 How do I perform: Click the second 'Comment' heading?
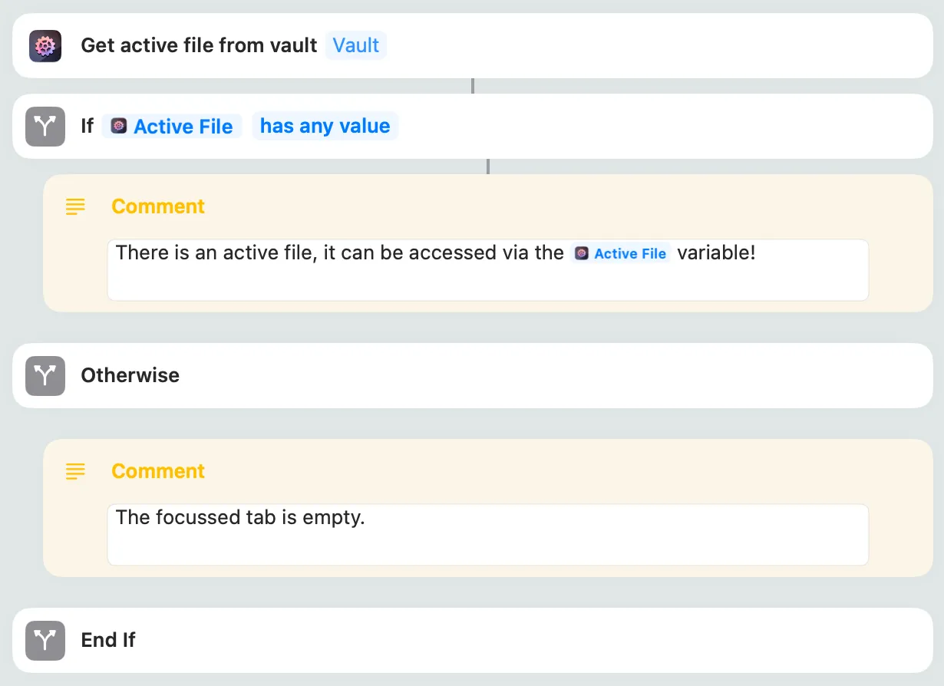pyautogui.click(x=158, y=471)
